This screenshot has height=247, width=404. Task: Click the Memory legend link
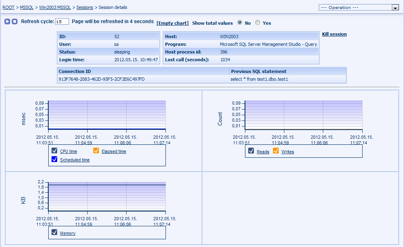[68, 233]
